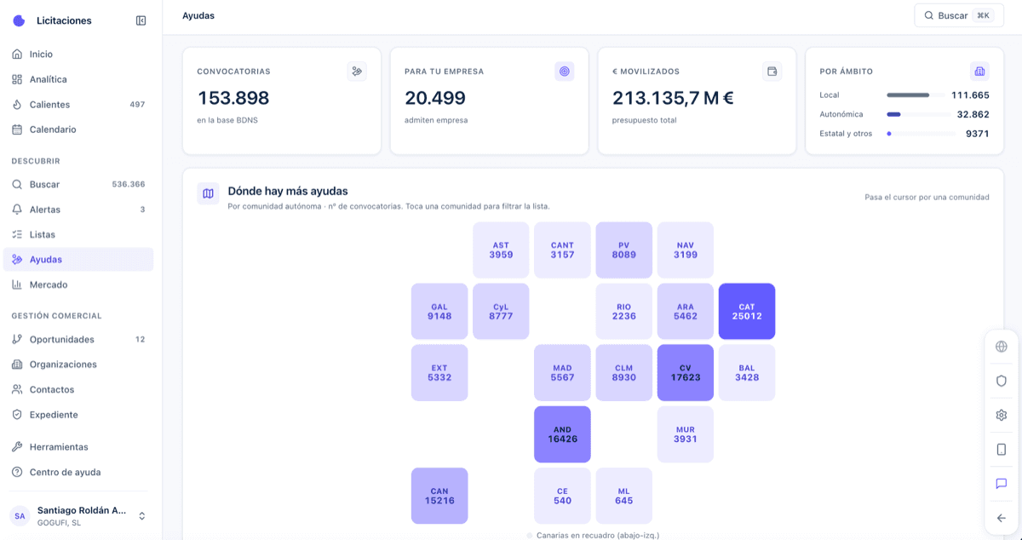Collapse the sidebar with the panel icon

[141, 20]
